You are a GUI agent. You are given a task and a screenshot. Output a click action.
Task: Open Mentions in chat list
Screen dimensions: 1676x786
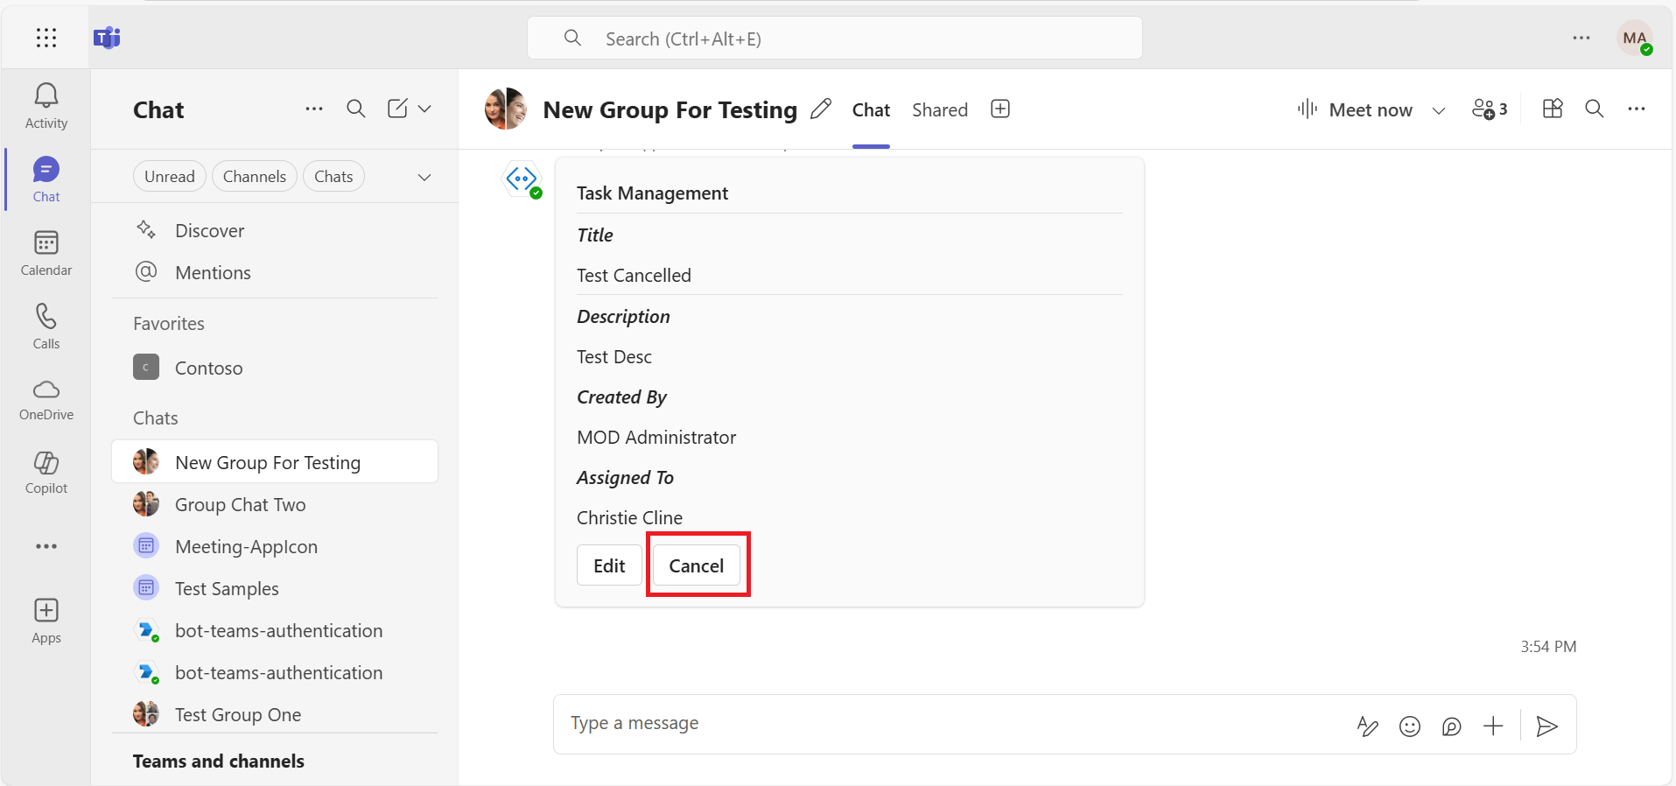(274, 273)
